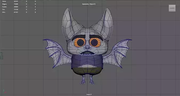Select the bat's left orange eye mesh
The height and width of the screenshot is (96, 180).
(x=80, y=42)
